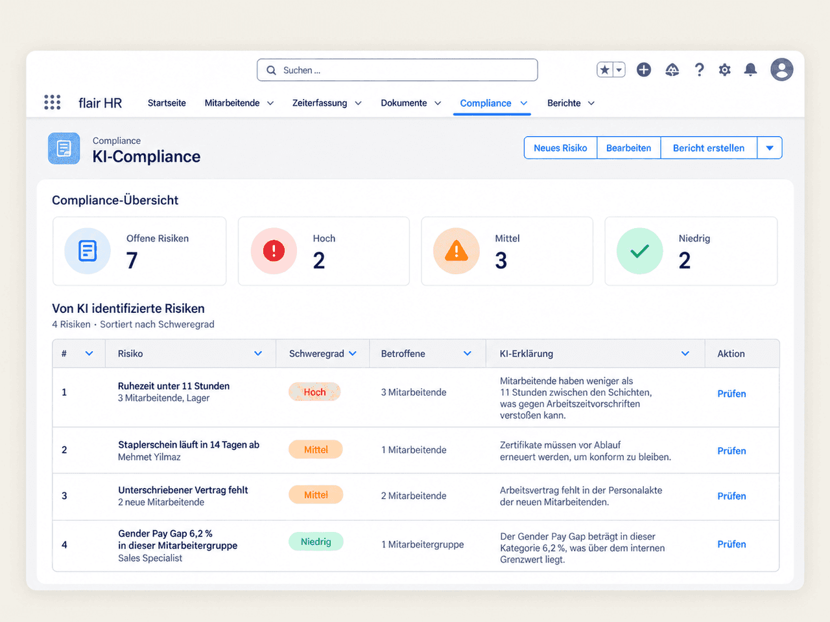Click the Offene Risiken card value 7
The height and width of the screenshot is (622, 830).
coord(132,260)
